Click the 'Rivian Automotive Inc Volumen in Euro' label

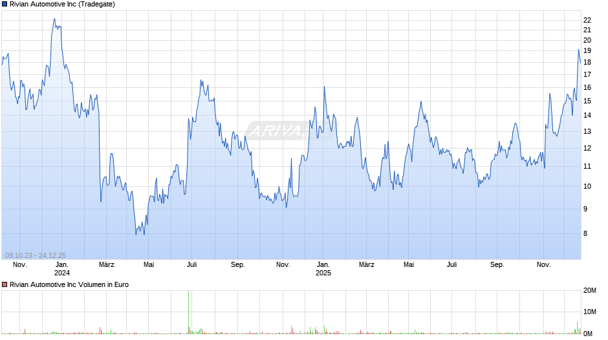(69, 284)
